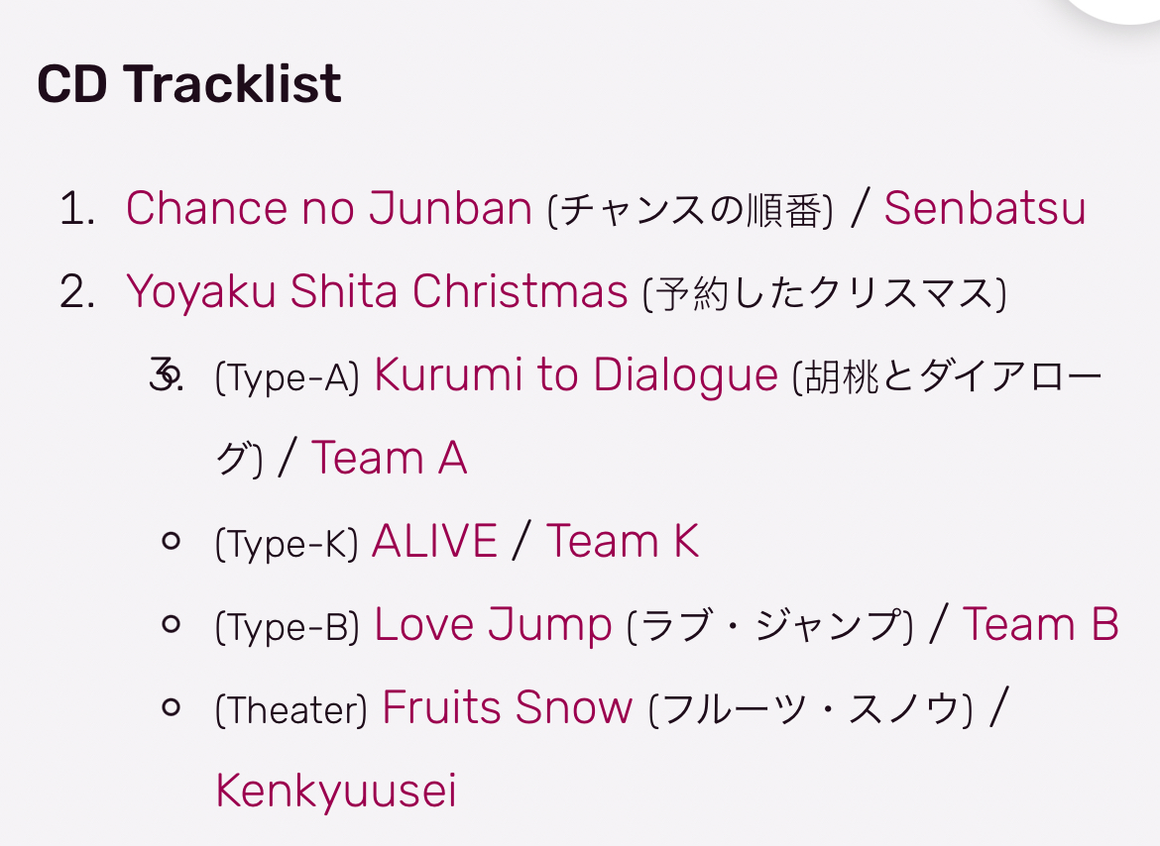The height and width of the screenshot is (846, 1160).
Task: Open the Love Jump link
Action: click(x=493, y=625)
